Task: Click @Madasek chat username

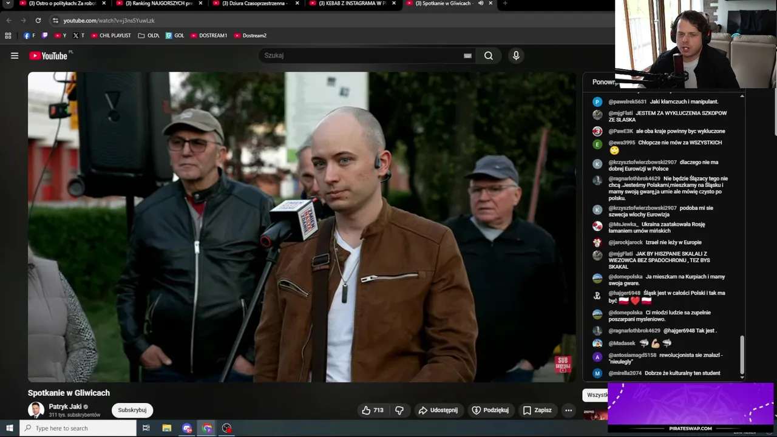Action: tap(622, 344)
